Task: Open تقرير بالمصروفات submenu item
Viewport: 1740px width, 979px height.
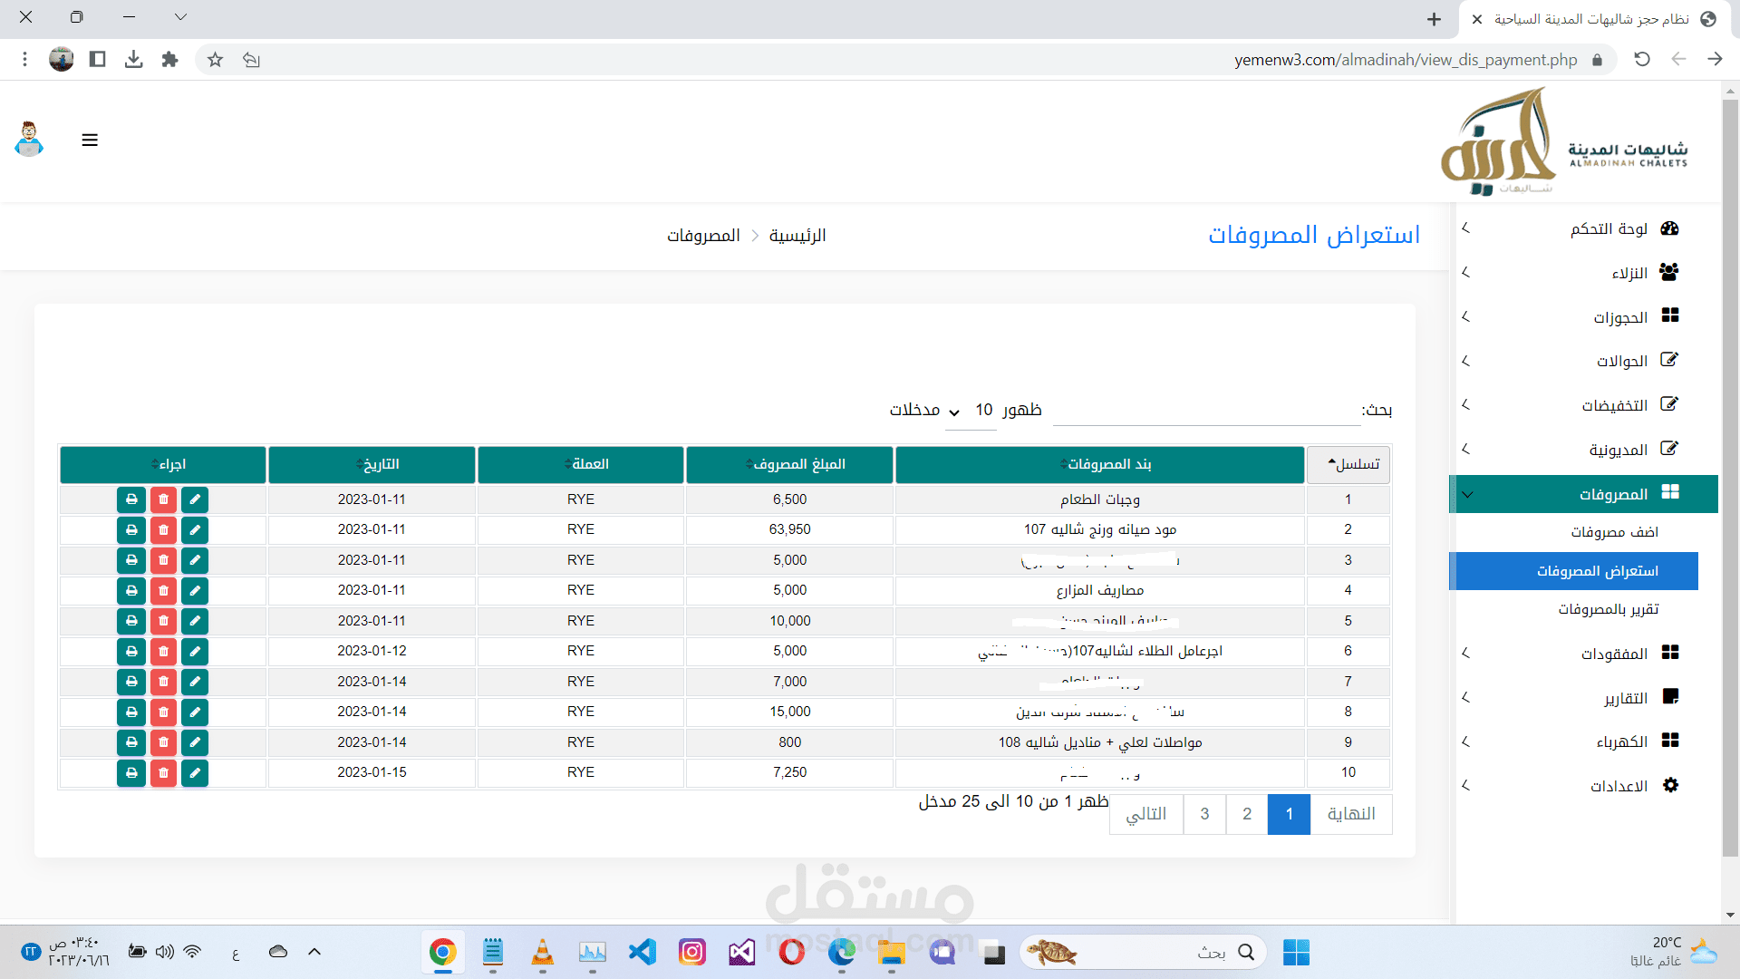Action: [x=1608, y=609]
